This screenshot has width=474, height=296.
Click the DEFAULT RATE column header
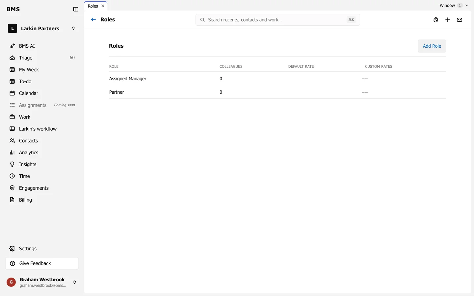coord(301,66)
